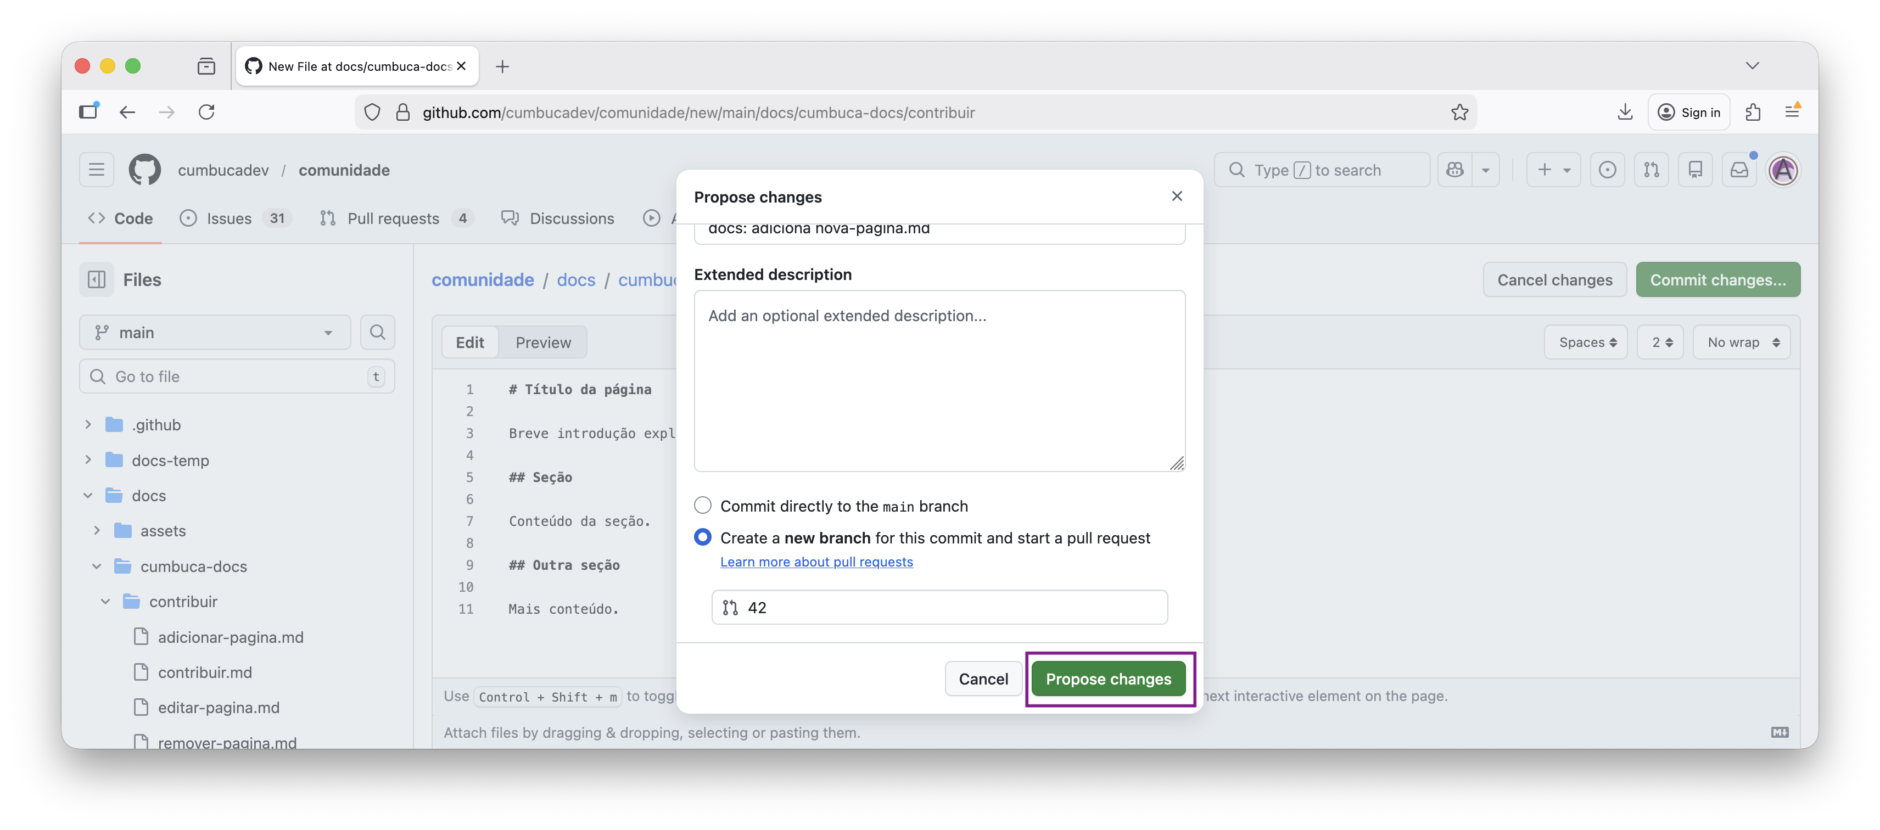
Task: Select Create a new branch radio option
Action: click(702, 537)
